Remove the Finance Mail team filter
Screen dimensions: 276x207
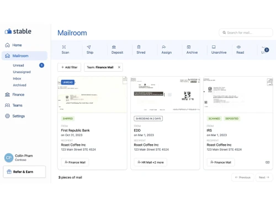point(119,67)
